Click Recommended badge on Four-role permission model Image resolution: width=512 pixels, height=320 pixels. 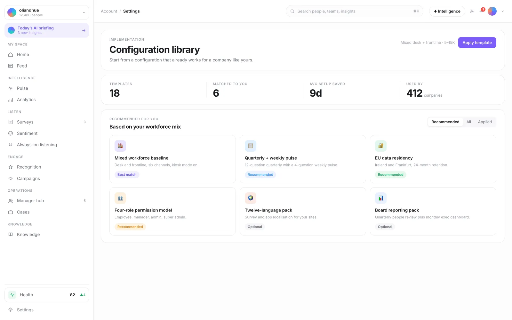point(130,227)
